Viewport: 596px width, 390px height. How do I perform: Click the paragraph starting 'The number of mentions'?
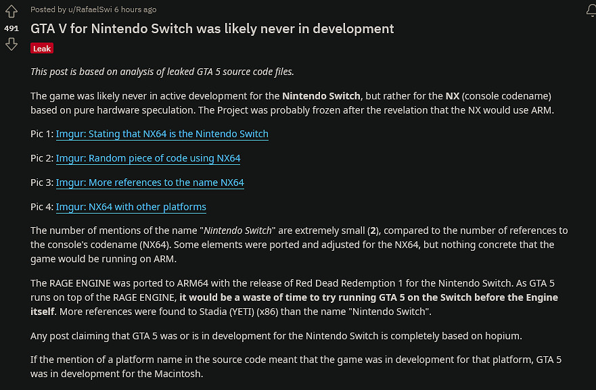tap(298, 244)
